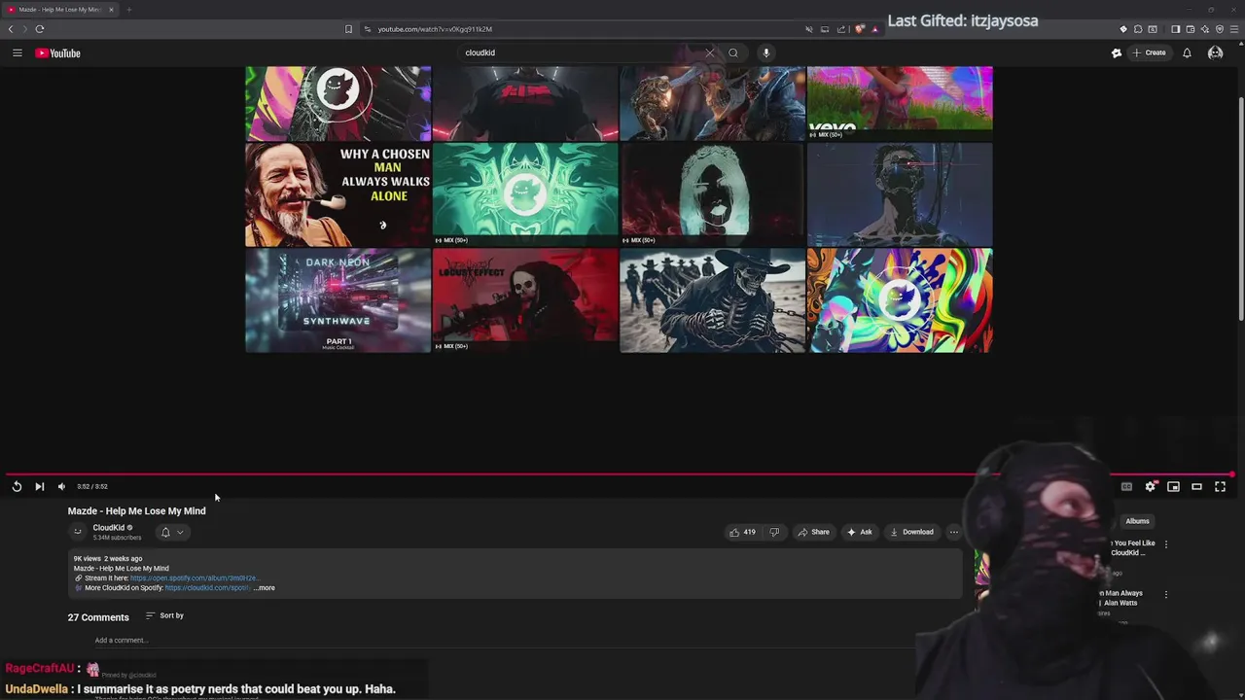
Task: Open the CloudKid on Spotify link
Action: click(x=207, y=587)
